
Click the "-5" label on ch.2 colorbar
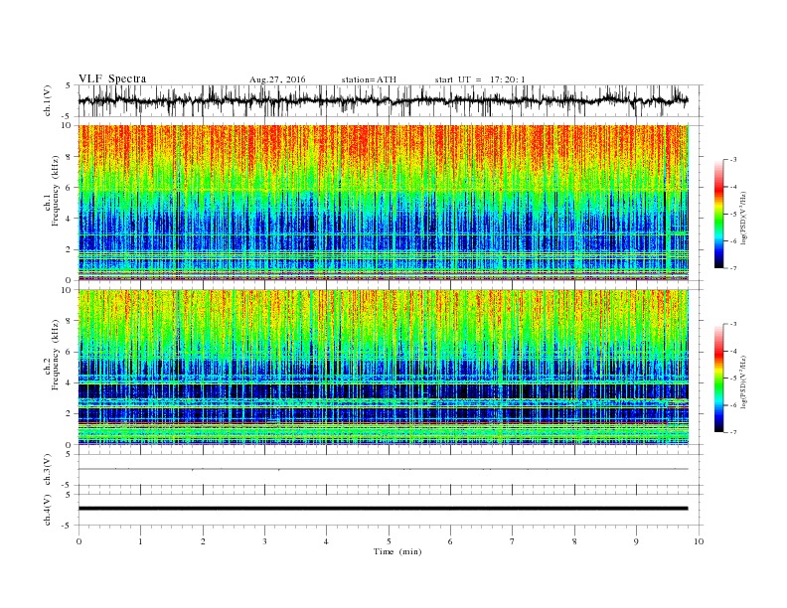733,378
